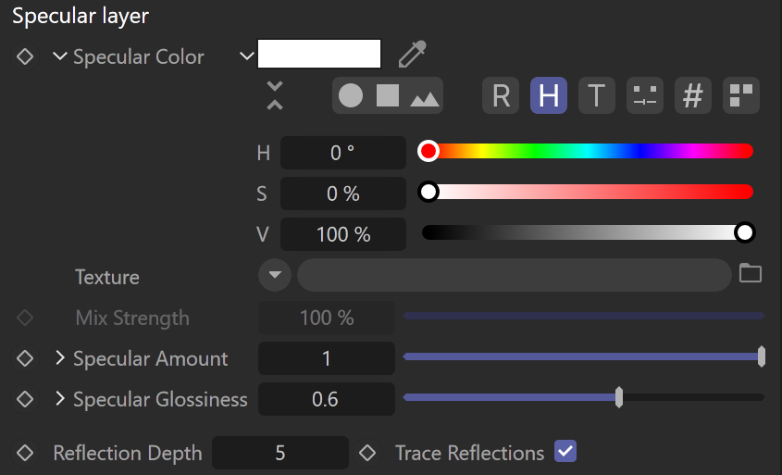Toggle keyframe diamond for Specular Color
782x475 pixels.
click(24, 56)
